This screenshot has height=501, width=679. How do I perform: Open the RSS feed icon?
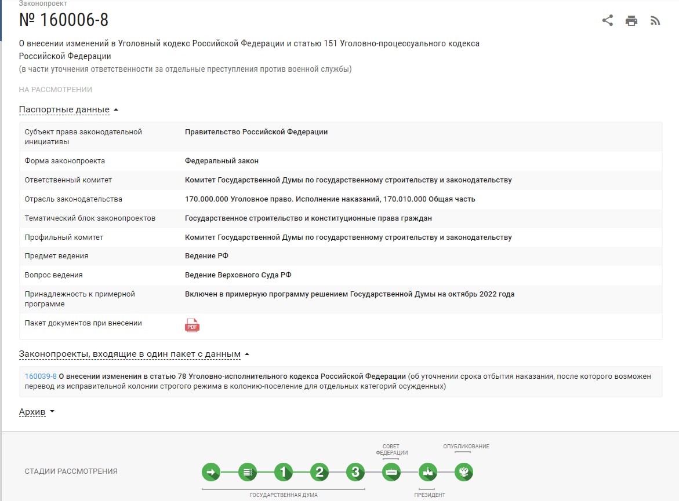tap(655, 21)
